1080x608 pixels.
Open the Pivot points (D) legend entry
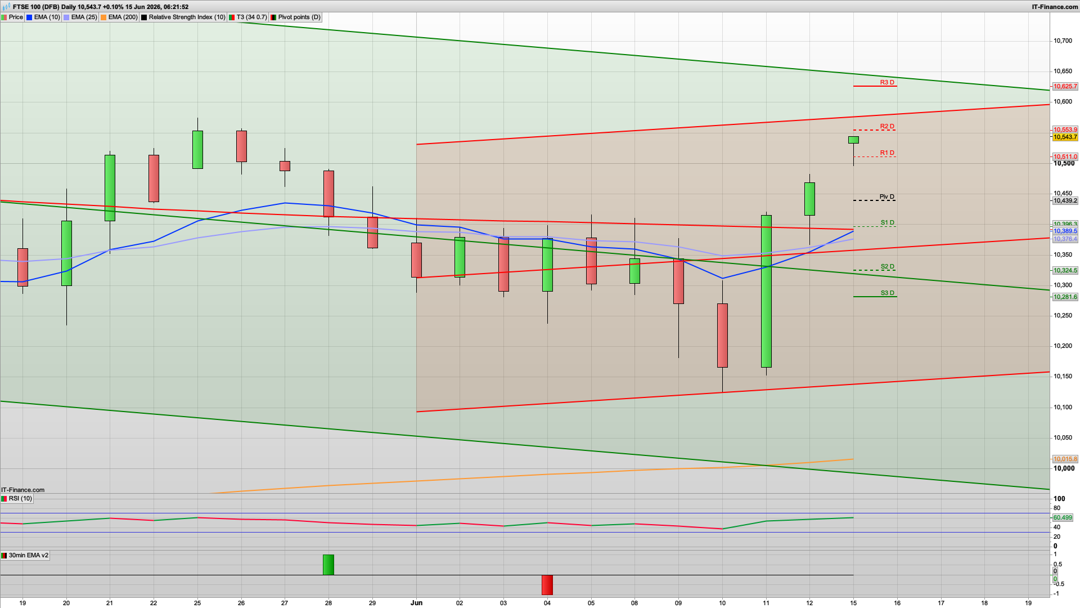click(299, 17)
